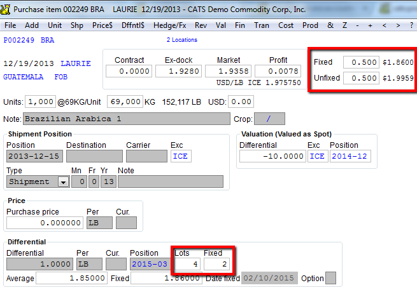
Task: Click the minus menu item
Action: 357,25
